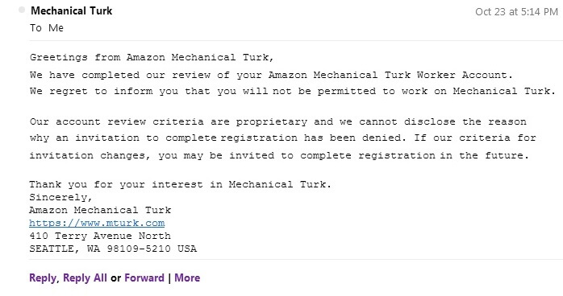Click the gray read-status dot beside sender
563x296 pixels.
(x=22, y=10)
